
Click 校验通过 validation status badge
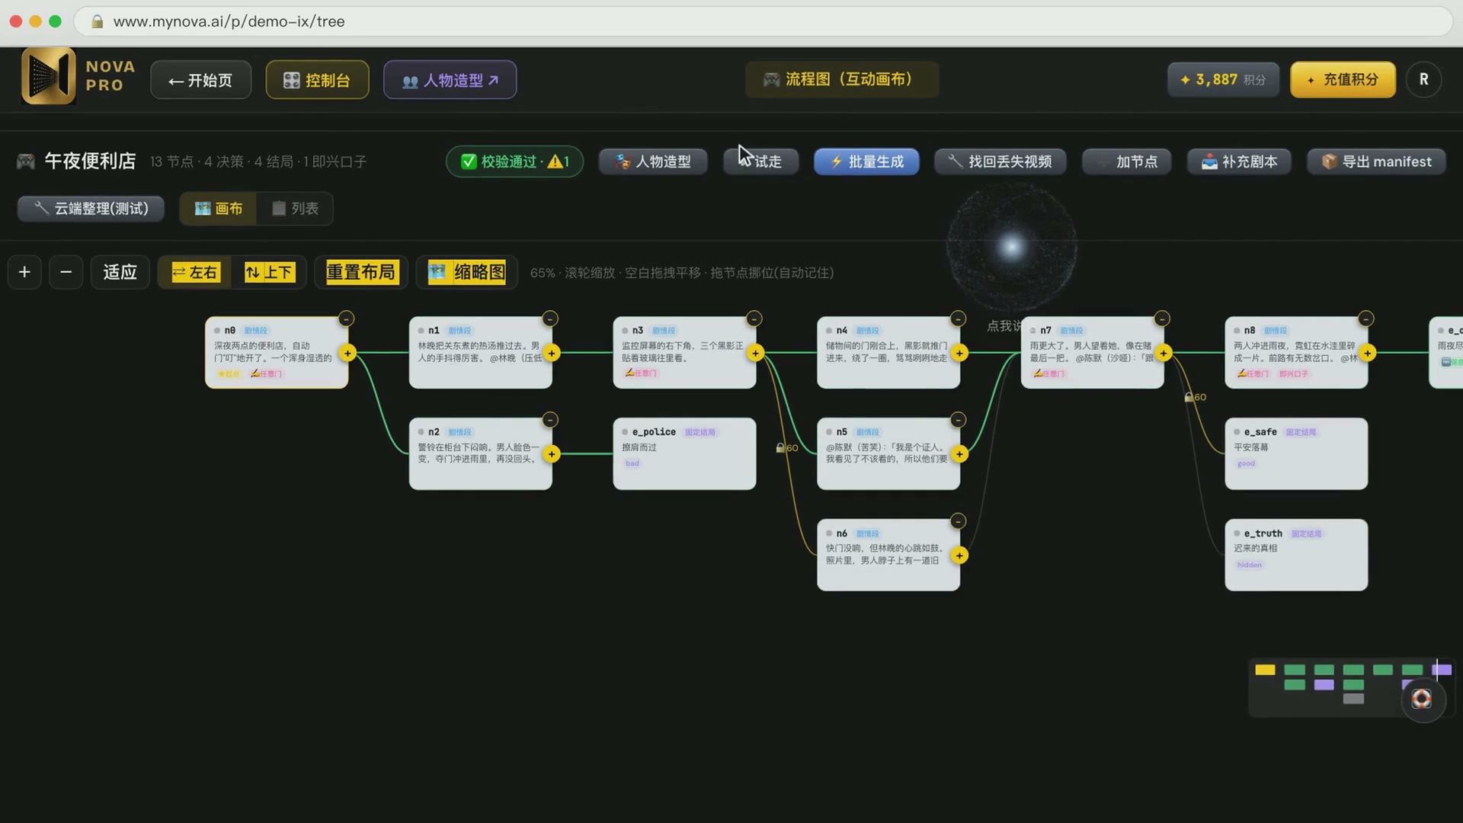(514, 162)
